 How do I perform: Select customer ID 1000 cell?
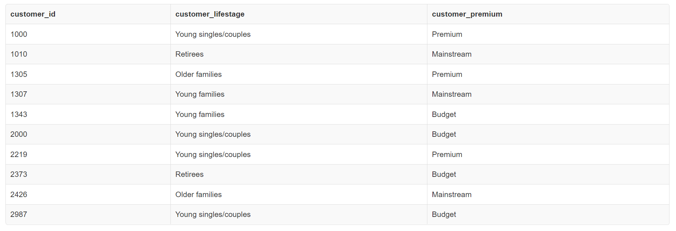point(19,34)
